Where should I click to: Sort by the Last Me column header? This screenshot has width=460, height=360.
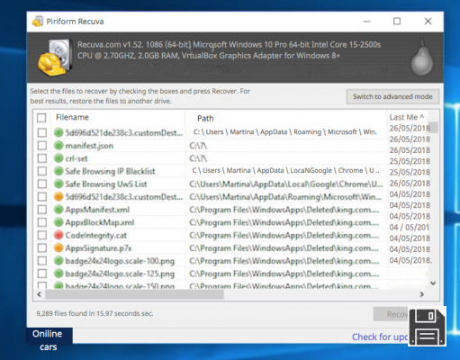pos(406,117)
